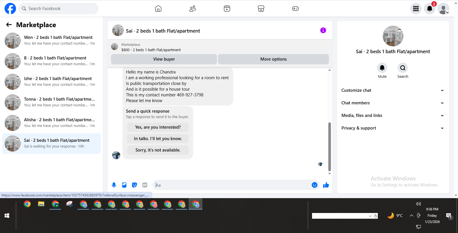Search in conversation using magnifier icon
The width and height of the screenshot is (458, 233).
pos(403,68)
